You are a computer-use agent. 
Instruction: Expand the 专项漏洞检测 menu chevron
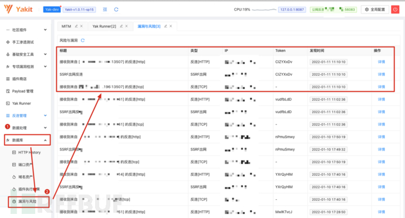tap(45, 67)
